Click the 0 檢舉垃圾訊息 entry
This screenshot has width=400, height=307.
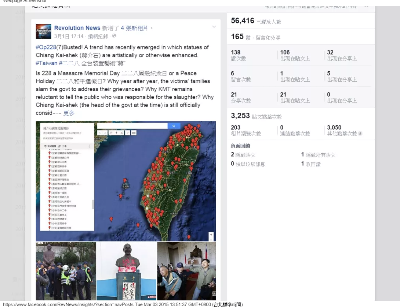pos(248,164)
